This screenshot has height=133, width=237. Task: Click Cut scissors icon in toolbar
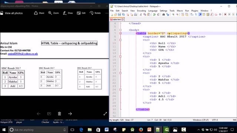pos(141,15)
